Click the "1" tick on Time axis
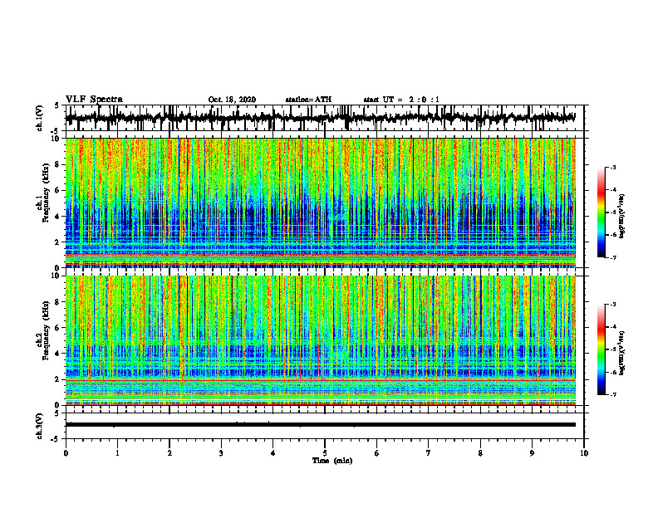 (x=117, y=453)
